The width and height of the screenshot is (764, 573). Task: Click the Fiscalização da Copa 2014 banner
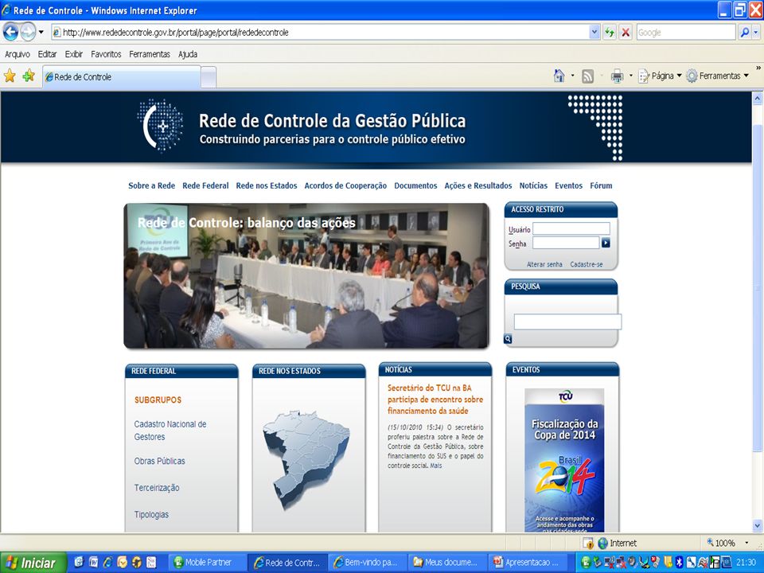coord(564,460)
